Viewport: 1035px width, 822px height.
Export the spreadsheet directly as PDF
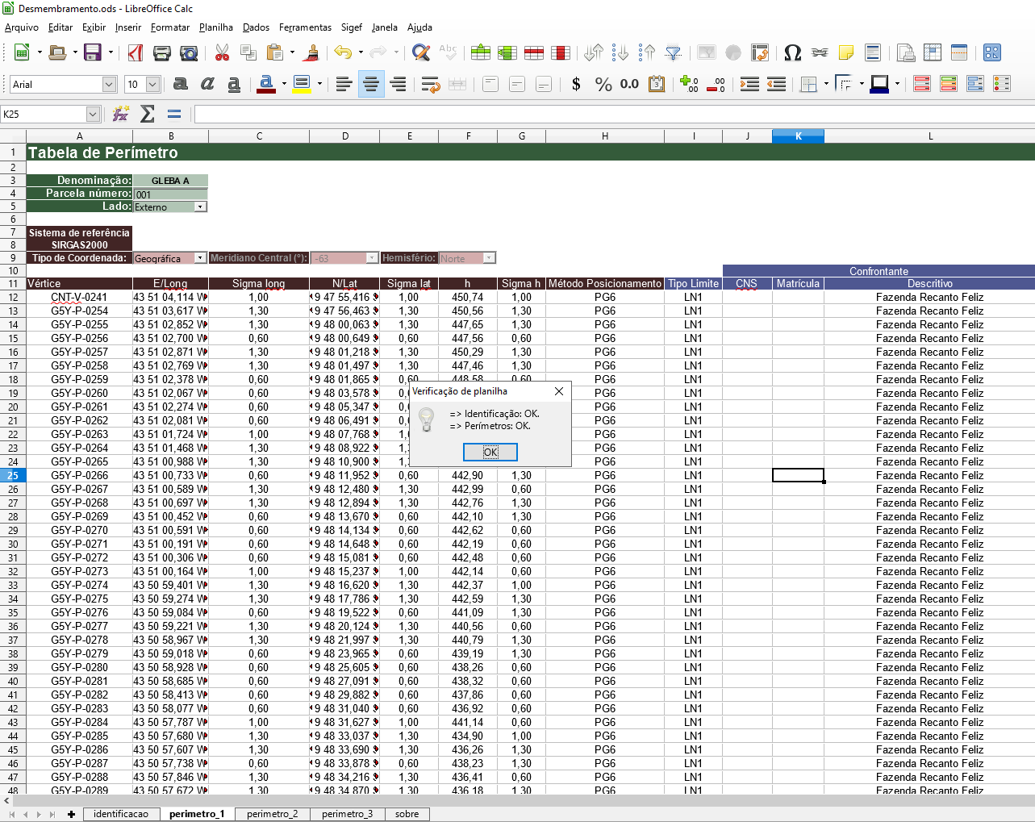[136, 52]
